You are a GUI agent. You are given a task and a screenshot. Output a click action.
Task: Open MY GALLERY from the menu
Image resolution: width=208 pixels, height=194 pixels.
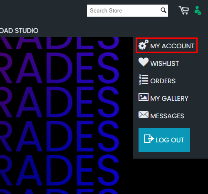pyautogui.click(x=169, y=99)
